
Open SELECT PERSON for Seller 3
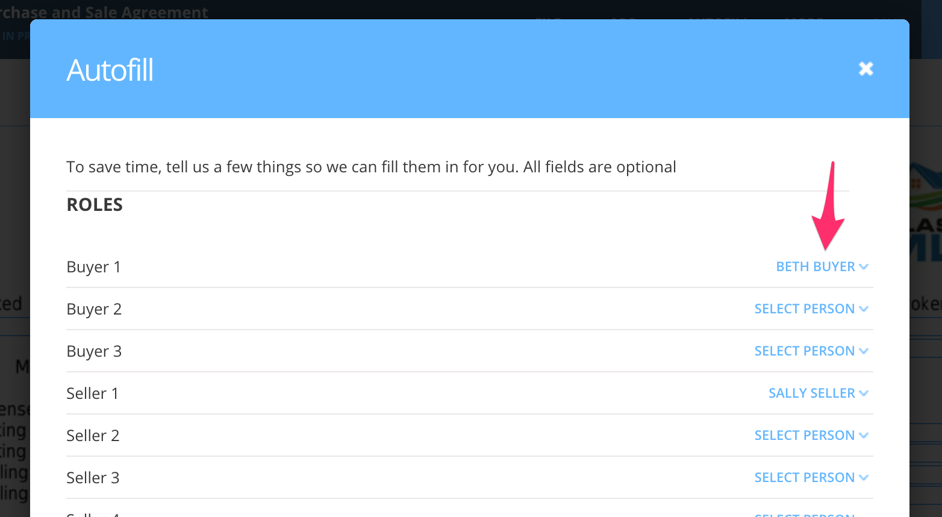[804, 477]
